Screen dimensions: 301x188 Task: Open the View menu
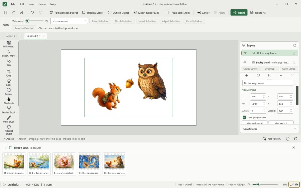pos(31,4)
